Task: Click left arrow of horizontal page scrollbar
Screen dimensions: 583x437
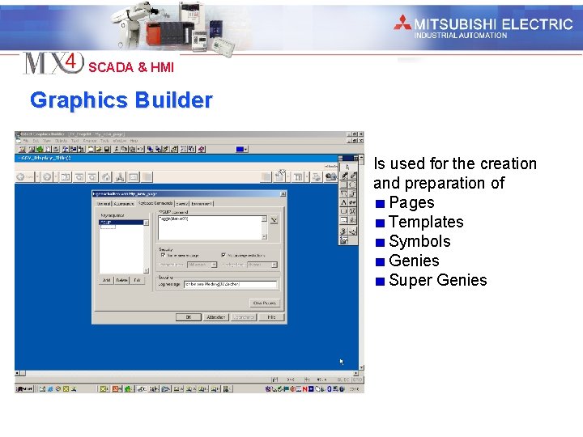Action: click(17, 373)
